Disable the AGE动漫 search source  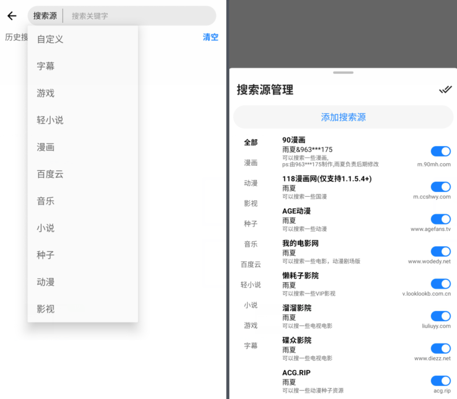[x=440, y=219]
